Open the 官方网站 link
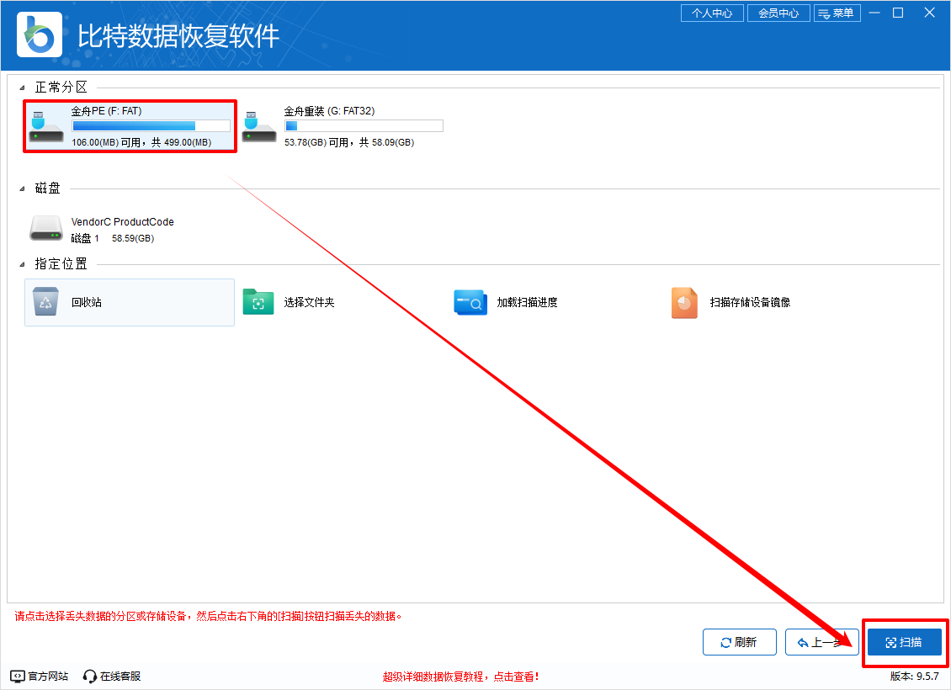Viewport: 951px width, 690px height. click(x=48, y=676)
